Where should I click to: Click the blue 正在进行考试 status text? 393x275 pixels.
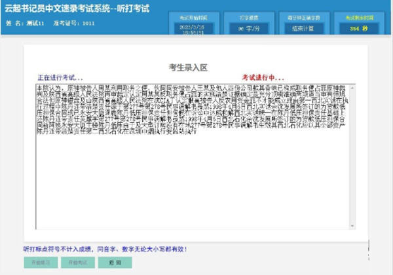coord(60,77)
